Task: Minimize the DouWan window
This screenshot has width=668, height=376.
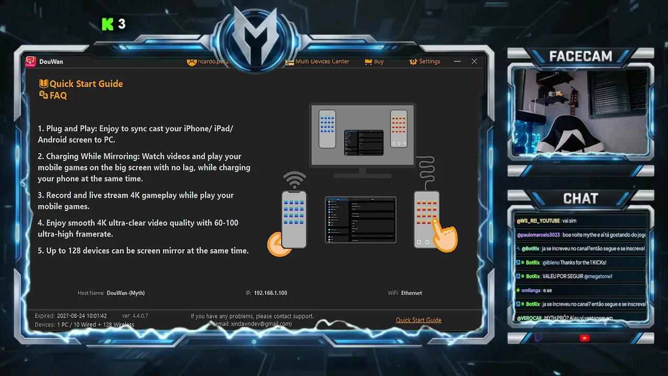Action: coord(457,62)
